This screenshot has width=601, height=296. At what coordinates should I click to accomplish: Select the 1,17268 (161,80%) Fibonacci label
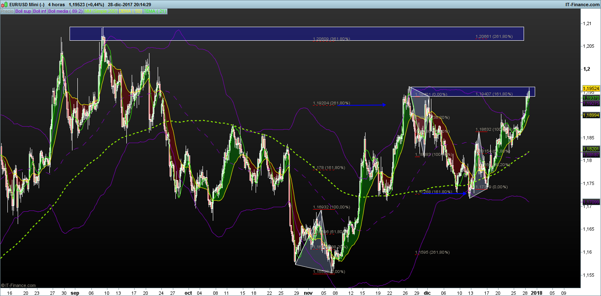pos(433,192)
